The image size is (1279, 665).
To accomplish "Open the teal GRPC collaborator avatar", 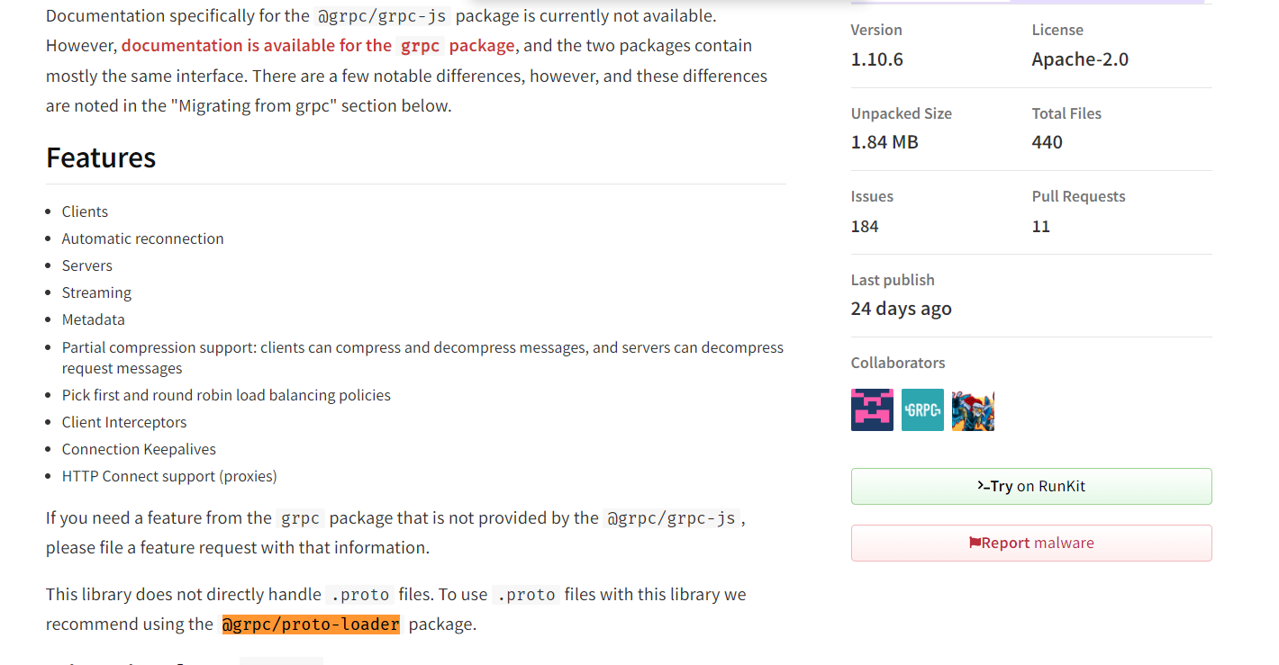I will pyautogui.click(x=922, y=410).
